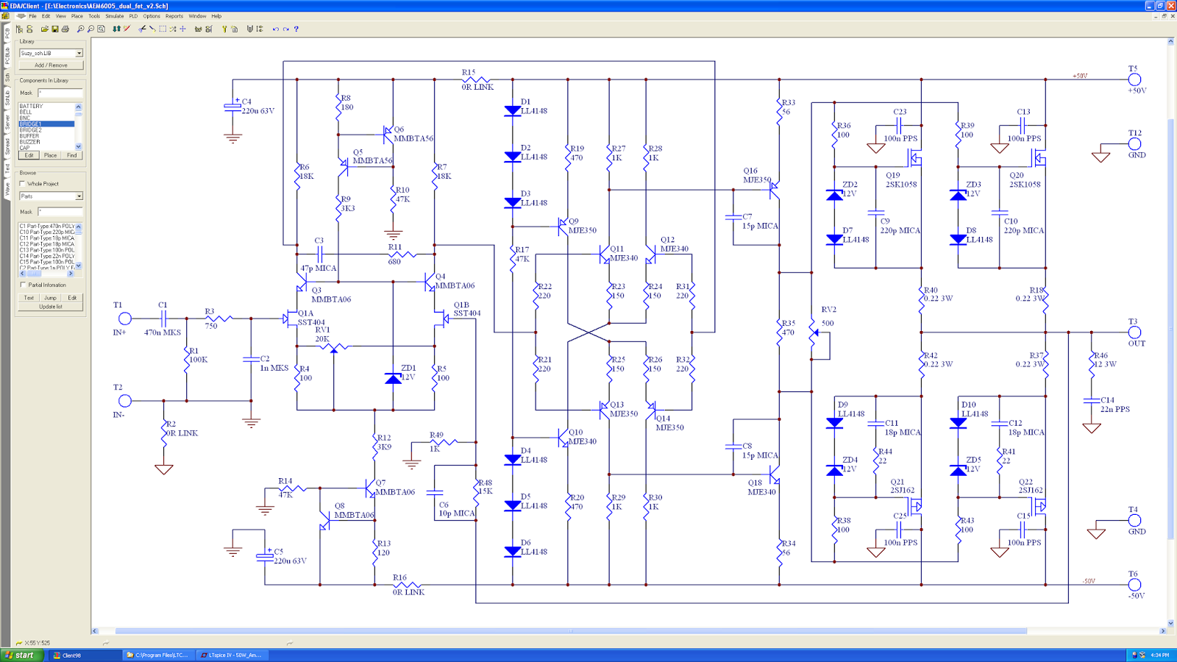Open the File menu

(x=32, y=15)
